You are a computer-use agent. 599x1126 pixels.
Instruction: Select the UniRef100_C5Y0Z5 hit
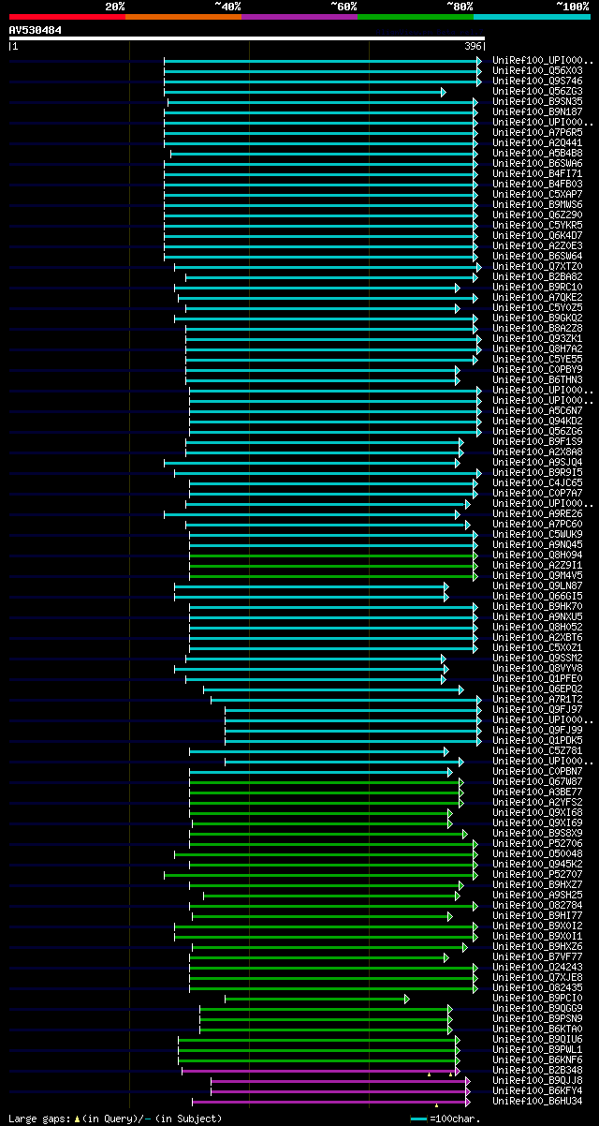pos(537,307)
